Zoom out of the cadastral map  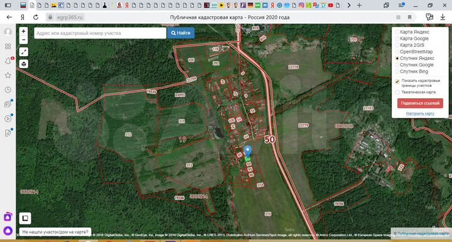[24, 39]
